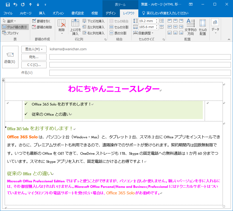Click 左に列を挿入
233x211 pixels.
[x=94, y=27]
